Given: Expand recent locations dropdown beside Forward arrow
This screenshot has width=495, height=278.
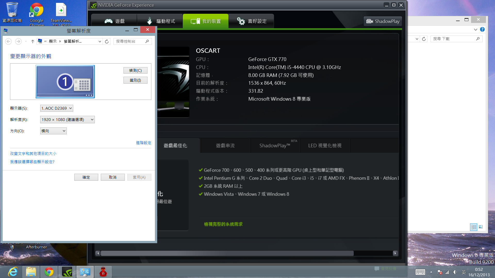Looking at the screenshot, I should click(x=26, y=41).
